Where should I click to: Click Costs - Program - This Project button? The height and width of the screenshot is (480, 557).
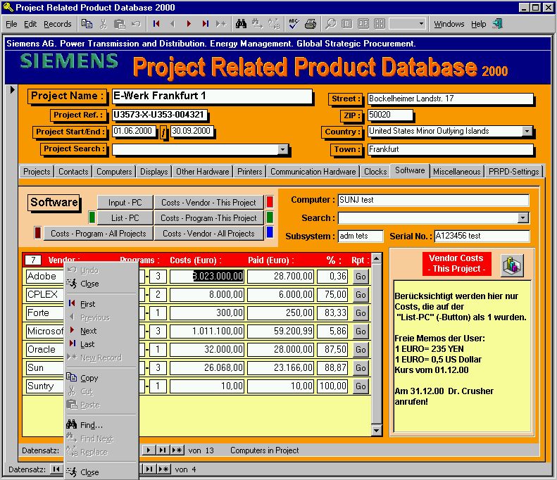208,218
